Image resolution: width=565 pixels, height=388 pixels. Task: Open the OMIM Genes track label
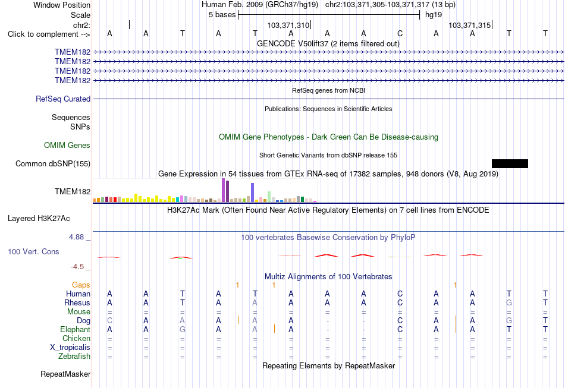point(67,146)
